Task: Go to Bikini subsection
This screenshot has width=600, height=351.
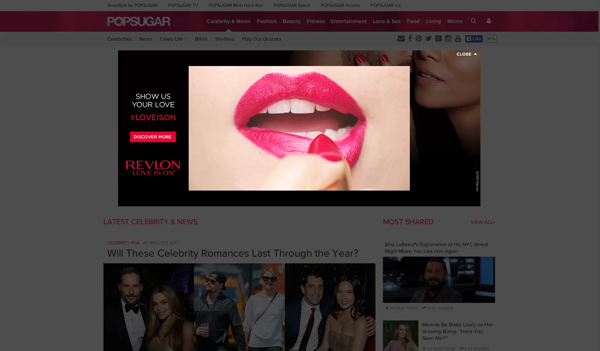Action: tap(201, 39)
